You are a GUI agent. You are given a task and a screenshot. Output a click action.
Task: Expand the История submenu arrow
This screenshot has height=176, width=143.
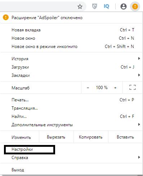click(x=139, y=58)
